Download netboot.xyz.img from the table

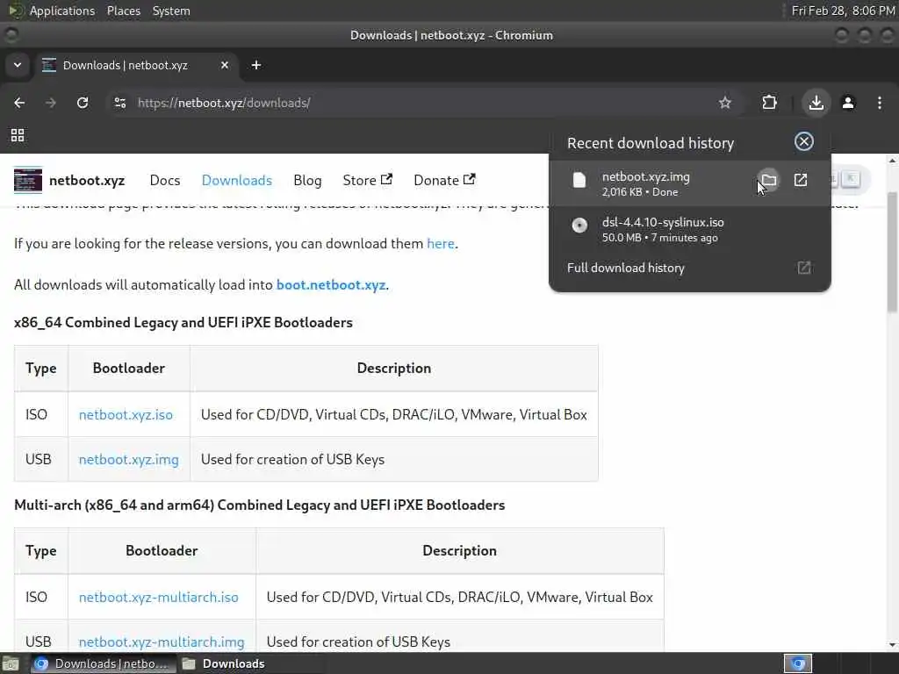128,460
